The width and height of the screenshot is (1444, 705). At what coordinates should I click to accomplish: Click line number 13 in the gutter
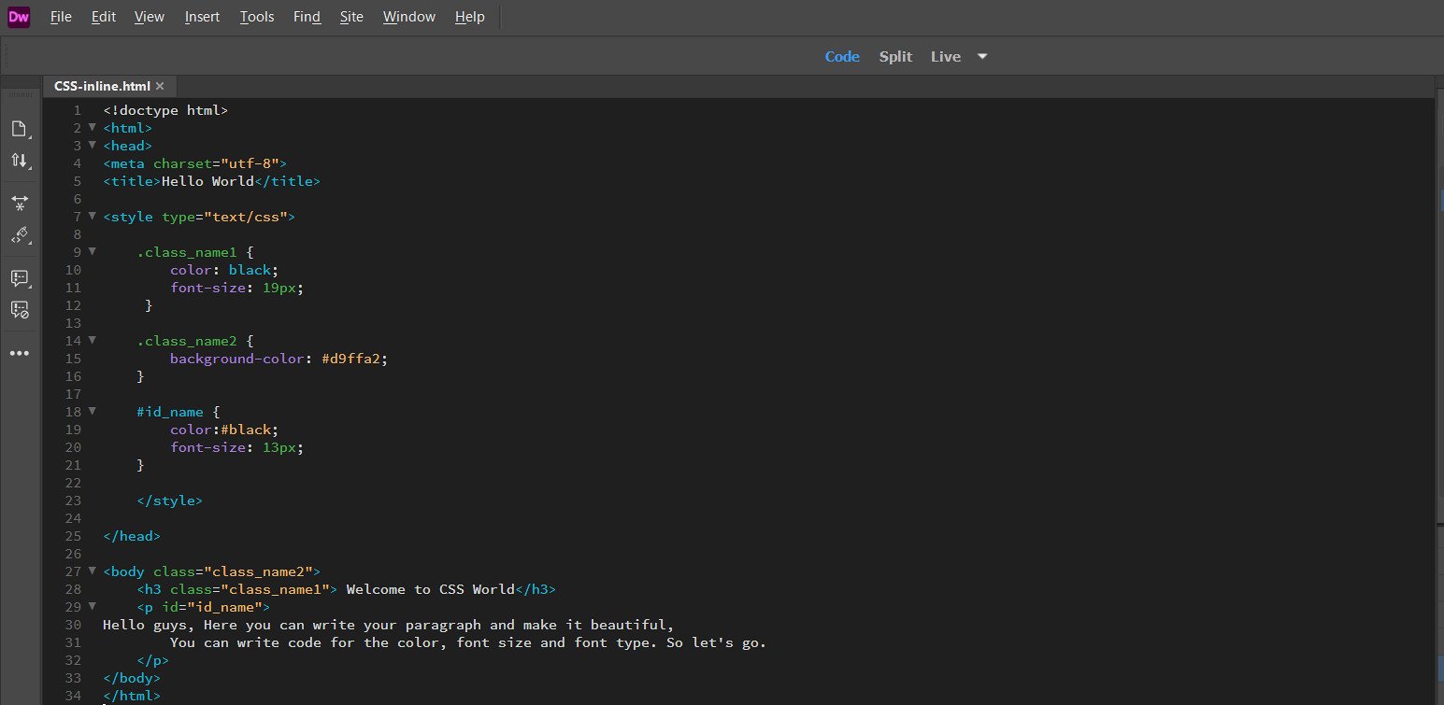73,323
